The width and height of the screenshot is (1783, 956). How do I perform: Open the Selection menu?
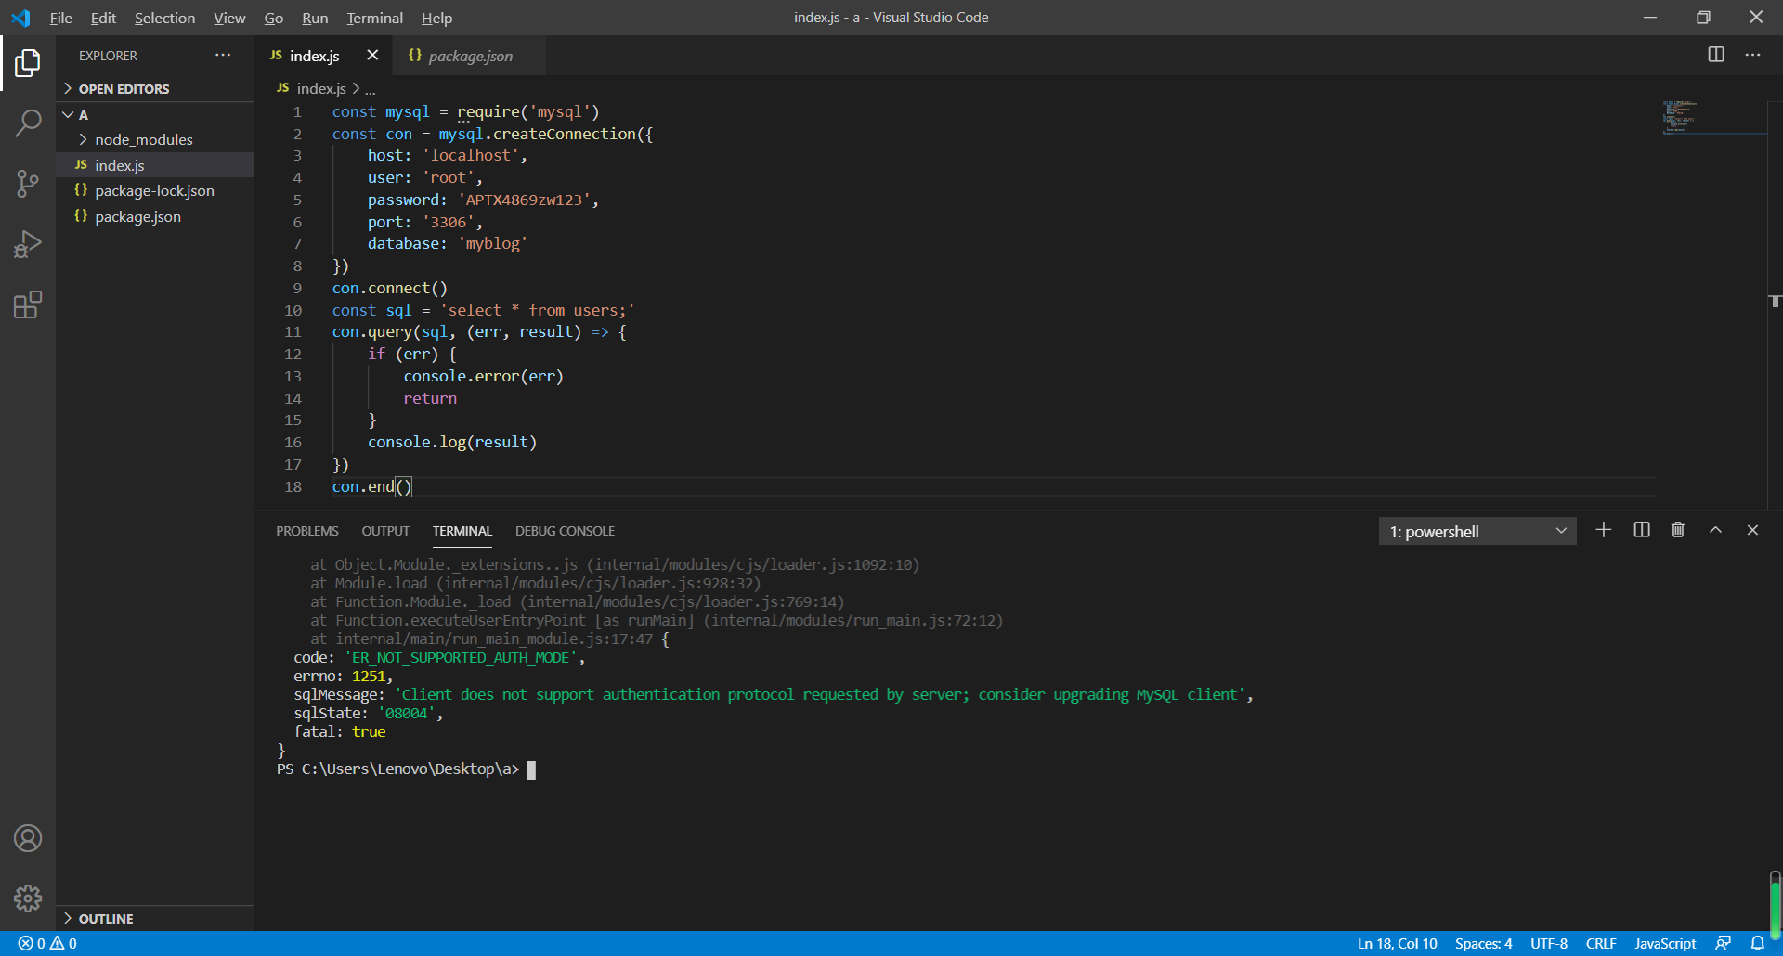point(164,18)
